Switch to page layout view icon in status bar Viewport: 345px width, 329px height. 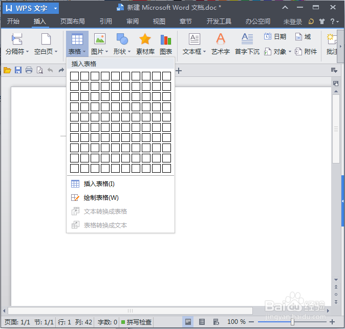[188, 322]
